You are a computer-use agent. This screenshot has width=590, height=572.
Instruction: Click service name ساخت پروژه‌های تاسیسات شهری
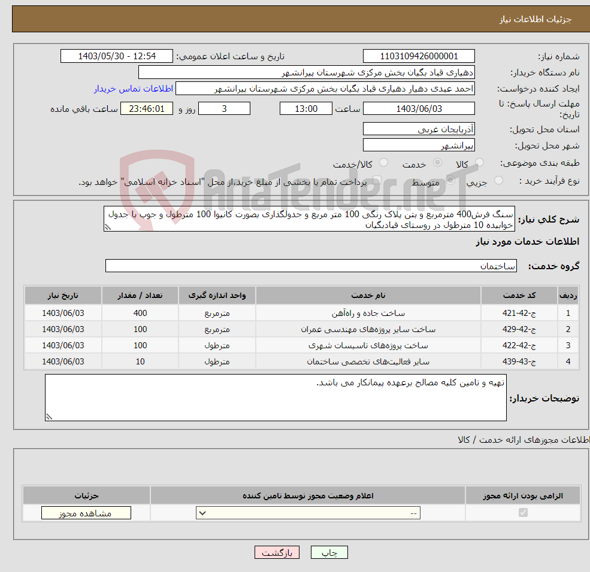(x=368, y=345)
